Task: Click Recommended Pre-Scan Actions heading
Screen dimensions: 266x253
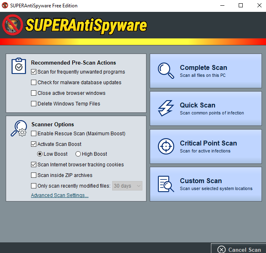Action: (x=73, y=63)
